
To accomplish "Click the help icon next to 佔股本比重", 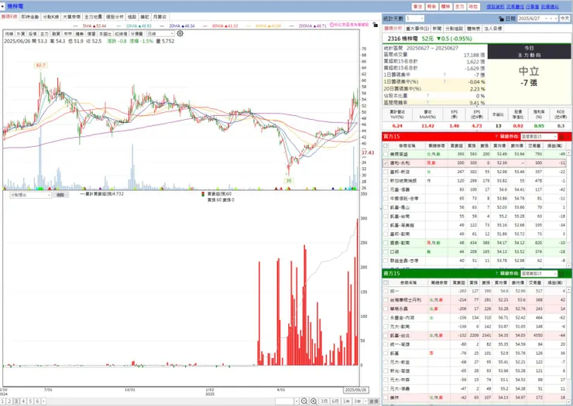I will click(427, 96).
